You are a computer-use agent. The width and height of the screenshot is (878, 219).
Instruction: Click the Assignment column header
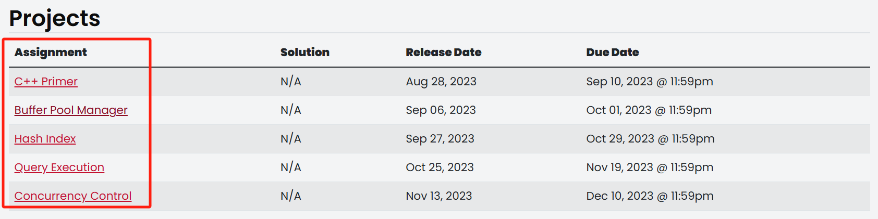[x=51, y=53]
